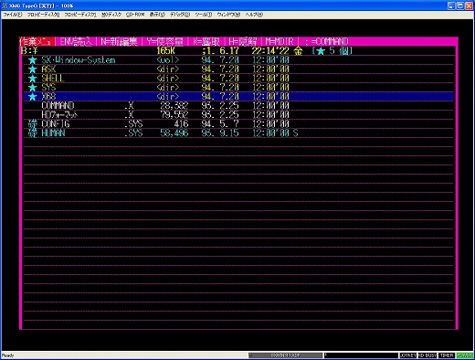Open the MOディスク menu
This screenshot has height=360, width=475.
(x=111, y=15)
